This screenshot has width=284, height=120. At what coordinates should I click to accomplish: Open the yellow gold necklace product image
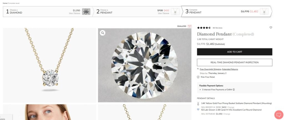click(x=50, y=65)
